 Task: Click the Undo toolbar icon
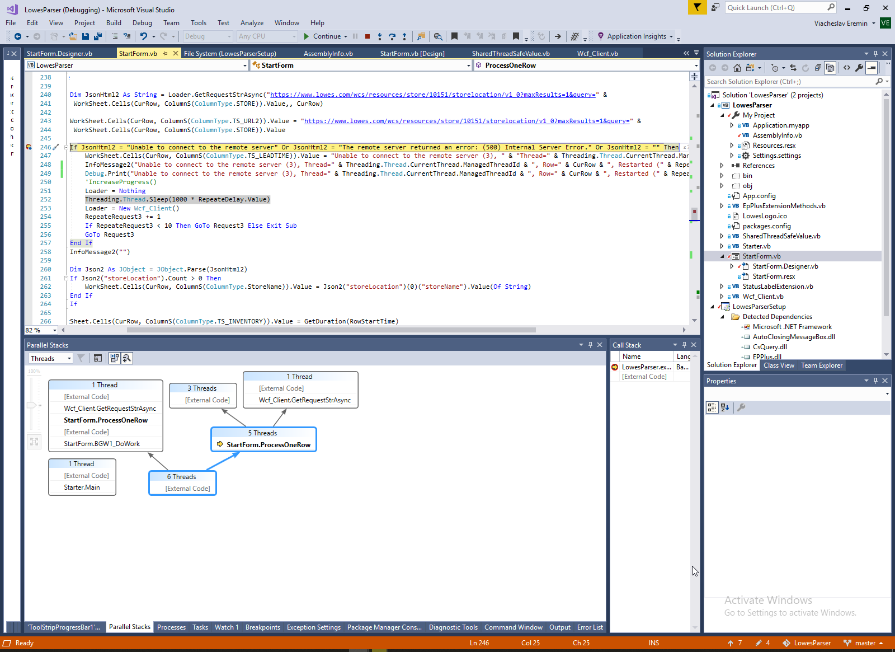(144, 36)
